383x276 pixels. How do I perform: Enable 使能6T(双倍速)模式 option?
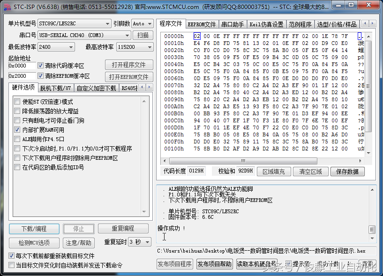[17, 101]
